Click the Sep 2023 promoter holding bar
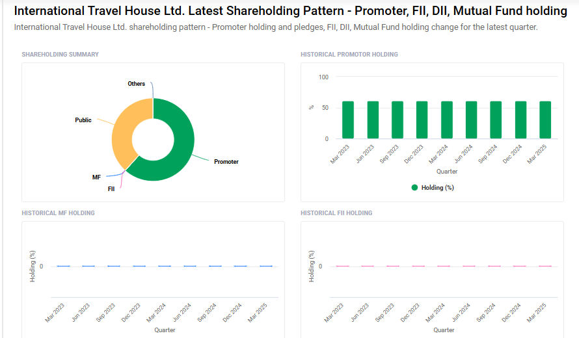Screen dimensions: 579x338 pyautogui.click(x=397, y=120)
